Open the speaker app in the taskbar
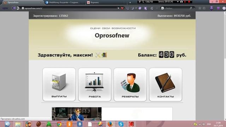Screen dimensions: 226x127 click(x=7, y=124)
